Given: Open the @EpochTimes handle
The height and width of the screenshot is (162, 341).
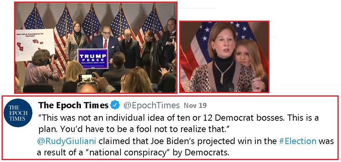Looking at the screenshot, I should 152,105.
